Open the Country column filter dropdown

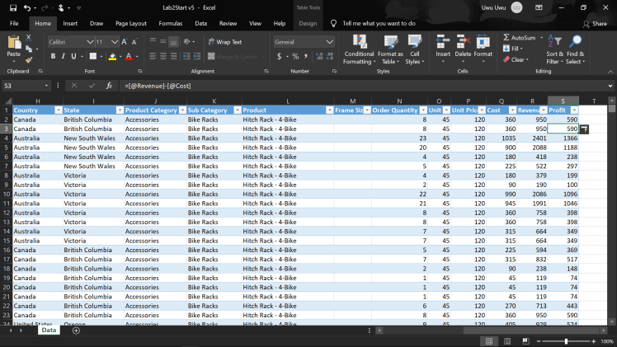pyautogui.click(x=58, y=110)
